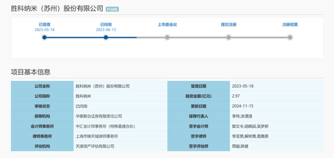This screenshot has height=158, width=334.
Task: Click the 审核状态 value 已问询
Action: [81, 106]
